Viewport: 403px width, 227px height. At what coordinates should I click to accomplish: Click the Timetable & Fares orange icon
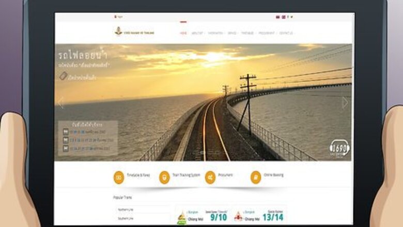click(119, 177)
